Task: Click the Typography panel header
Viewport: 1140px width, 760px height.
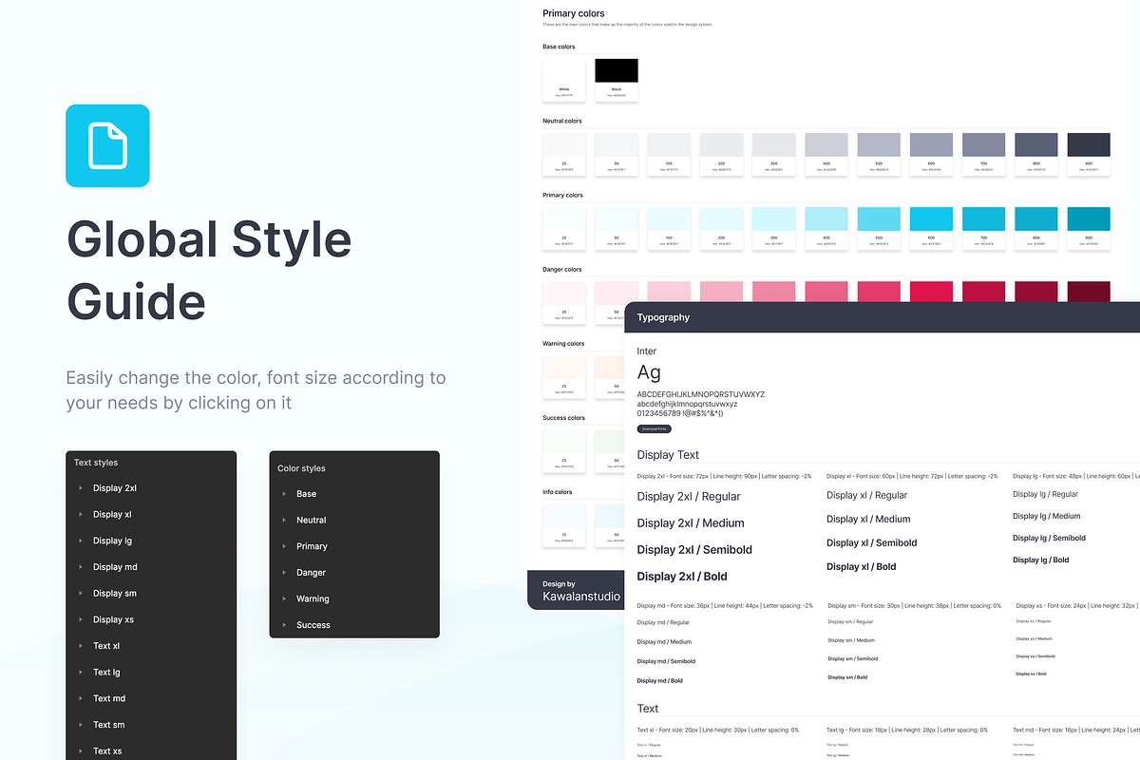Action: pyautogui.click(x=663, y=317)
